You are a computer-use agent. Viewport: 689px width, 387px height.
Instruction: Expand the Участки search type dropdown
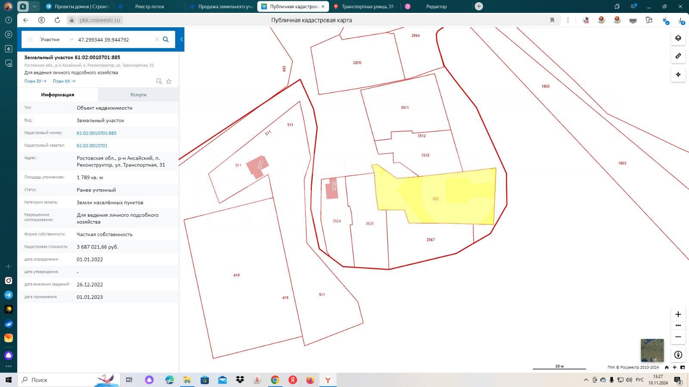click(x=71, y=40)
